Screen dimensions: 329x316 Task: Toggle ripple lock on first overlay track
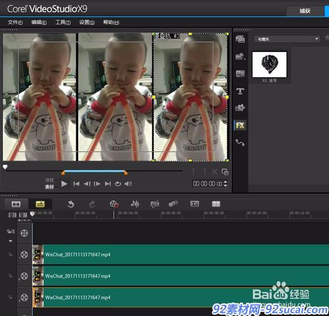11,255
